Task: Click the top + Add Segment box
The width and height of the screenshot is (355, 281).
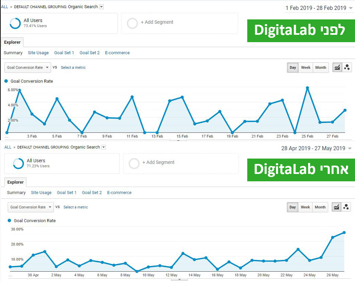Action: (180, 23)
